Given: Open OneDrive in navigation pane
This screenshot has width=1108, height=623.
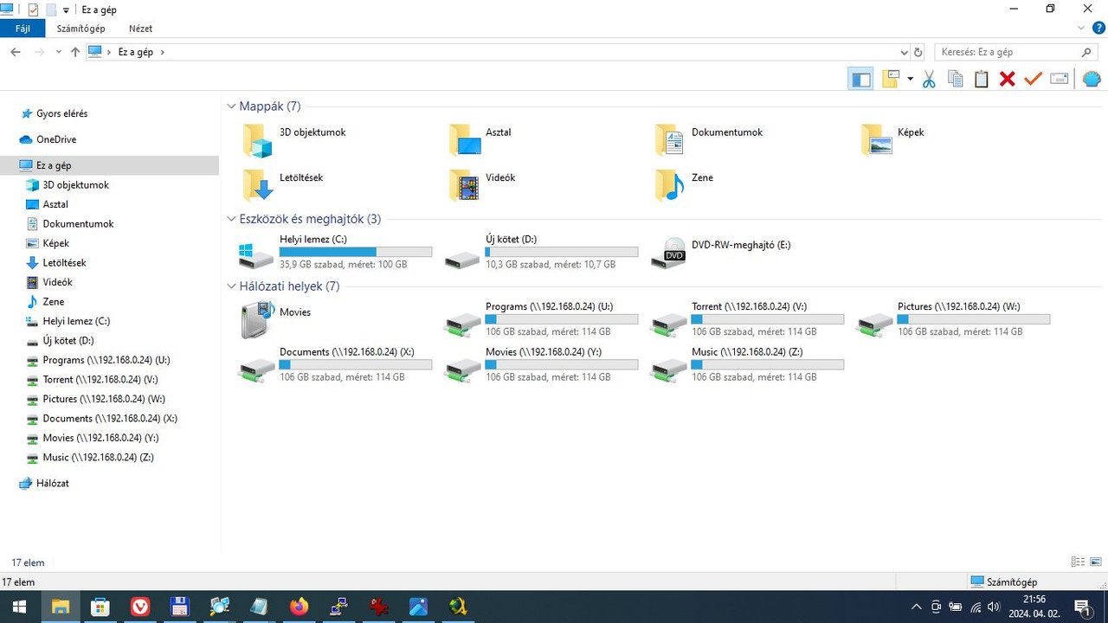Looking at the screenshot, I should pyautogui.click(x=56, y=139).
